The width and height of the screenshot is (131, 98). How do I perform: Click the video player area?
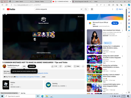[43, 37]
